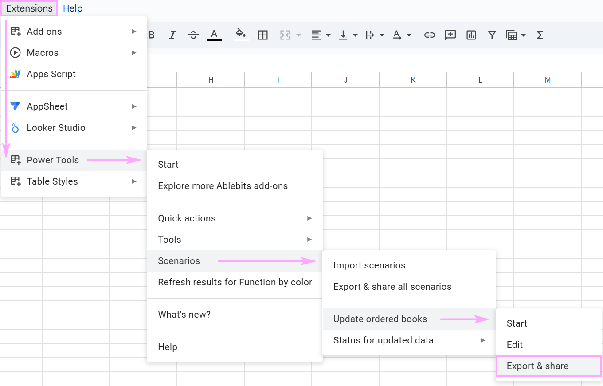Toggle italic formatting
603x386 pixels.
click(172, 35)
